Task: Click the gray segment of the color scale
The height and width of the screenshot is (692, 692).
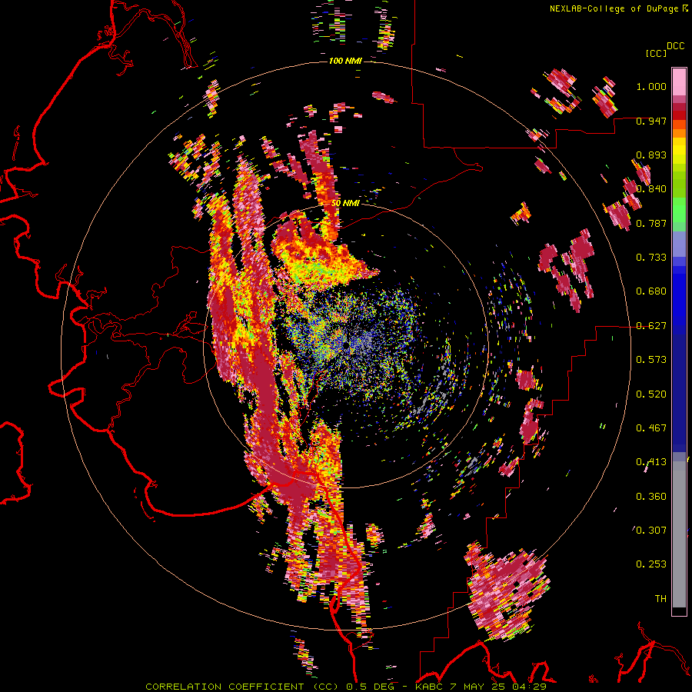Action: coord(679,534)
